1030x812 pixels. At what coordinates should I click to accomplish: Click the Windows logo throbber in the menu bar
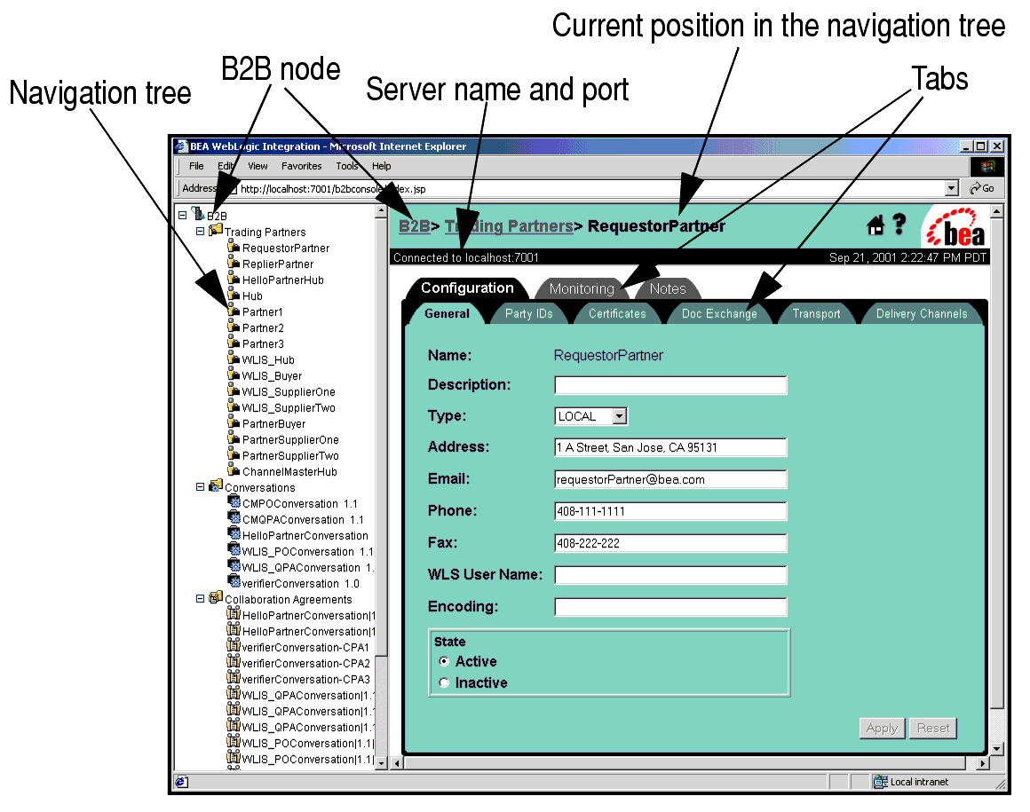[987, 166]
